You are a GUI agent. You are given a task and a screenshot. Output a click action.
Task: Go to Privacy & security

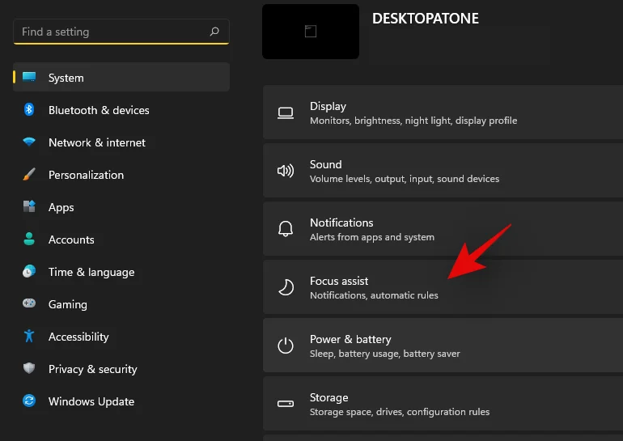pos(121,369)
